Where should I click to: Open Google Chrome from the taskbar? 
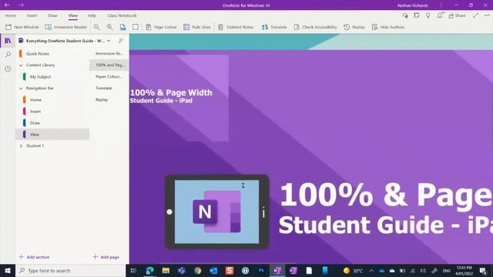197,270
